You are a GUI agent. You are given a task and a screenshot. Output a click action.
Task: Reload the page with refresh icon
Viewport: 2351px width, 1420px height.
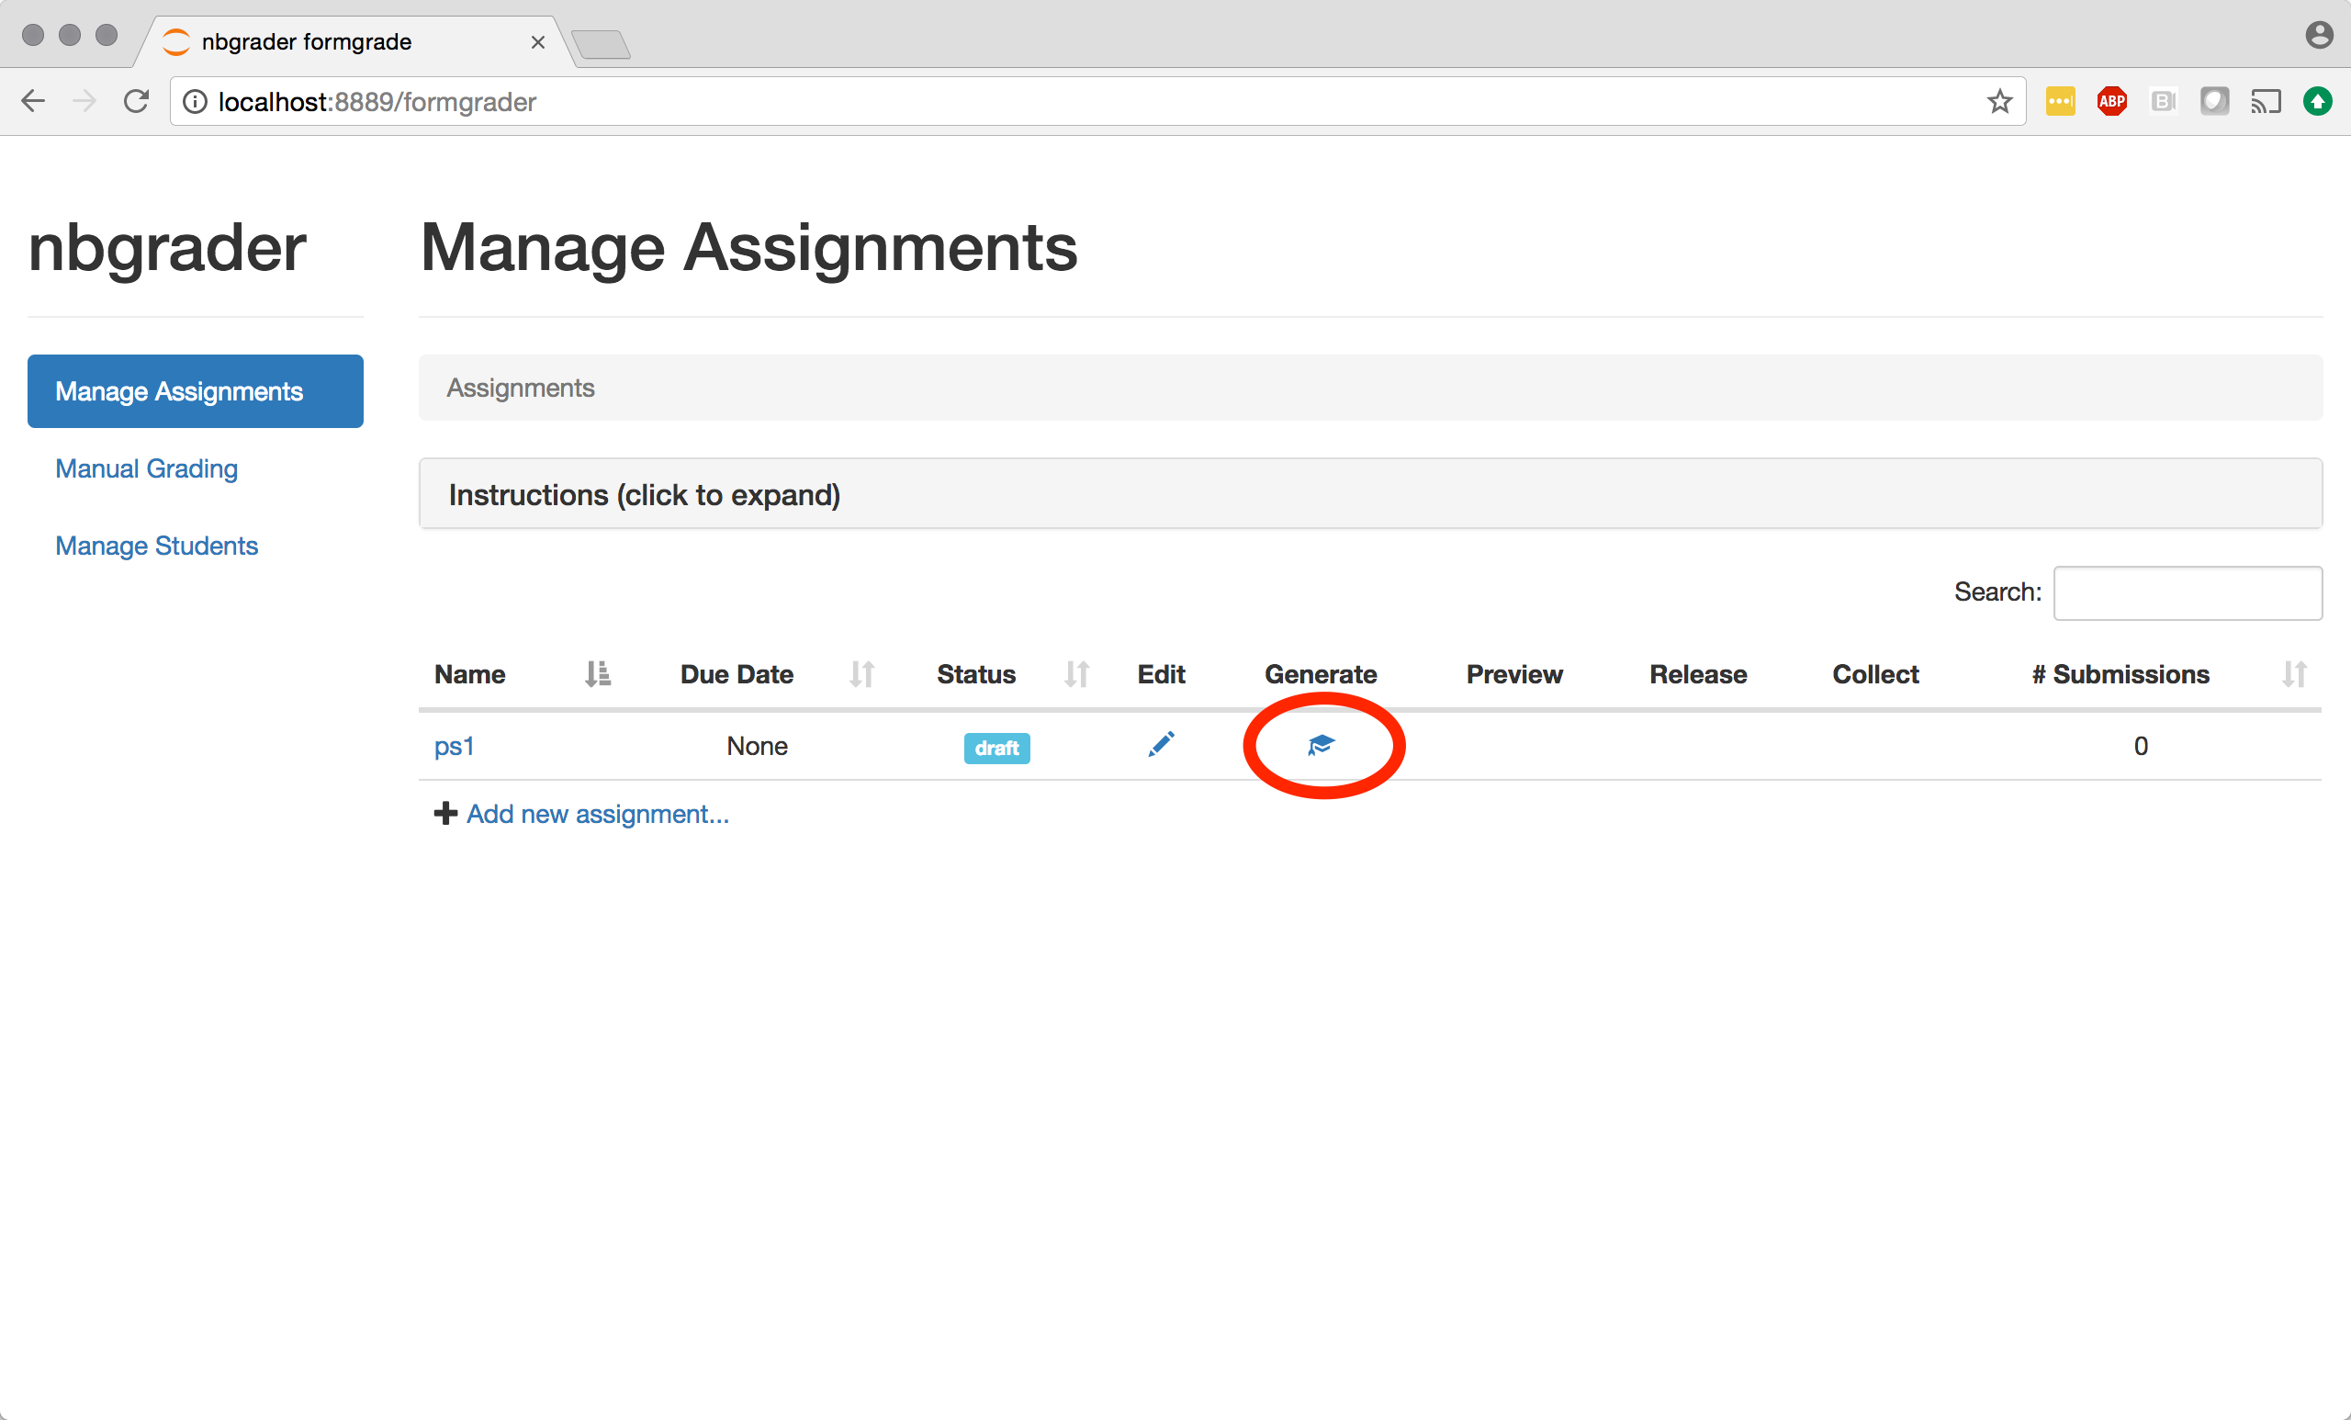point(137,101)
